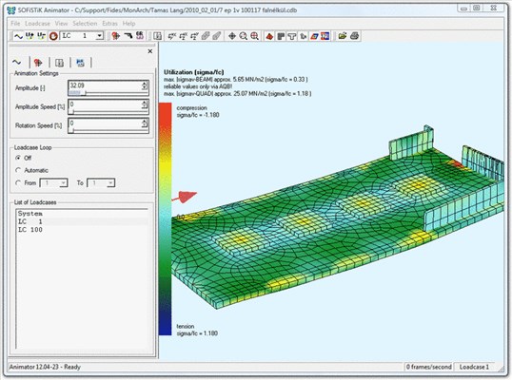Click the Amplitude spinner arrows
Image resolution: width=512 pixels, height=380 pixels.
[145, 85]
